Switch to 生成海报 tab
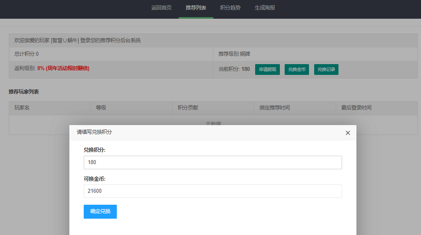The width and height of the screenshot is (421, 235). coord(264,7)
